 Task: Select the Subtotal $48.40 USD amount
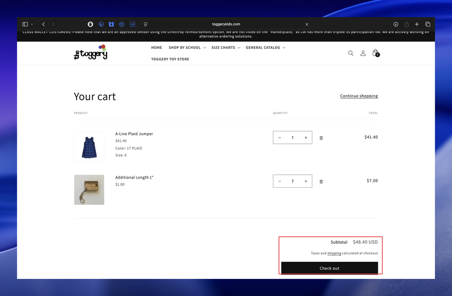point(365,242)
